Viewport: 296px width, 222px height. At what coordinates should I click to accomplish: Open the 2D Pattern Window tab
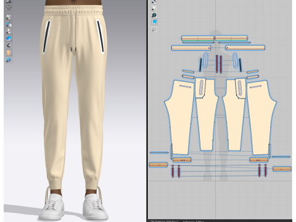click(x=164, y=221)
